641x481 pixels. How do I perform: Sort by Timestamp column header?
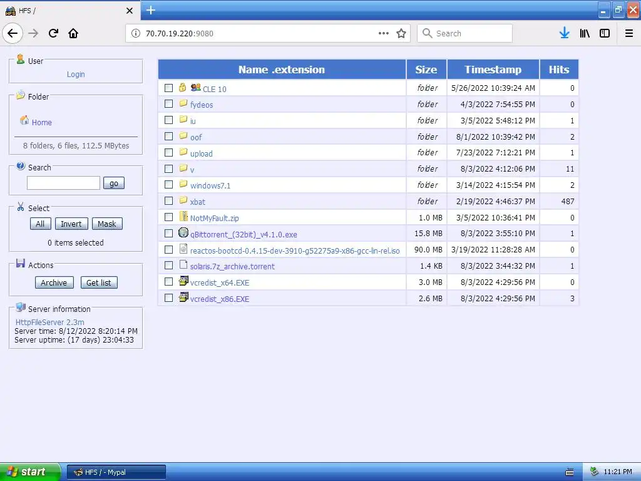(x=493, y=70)
